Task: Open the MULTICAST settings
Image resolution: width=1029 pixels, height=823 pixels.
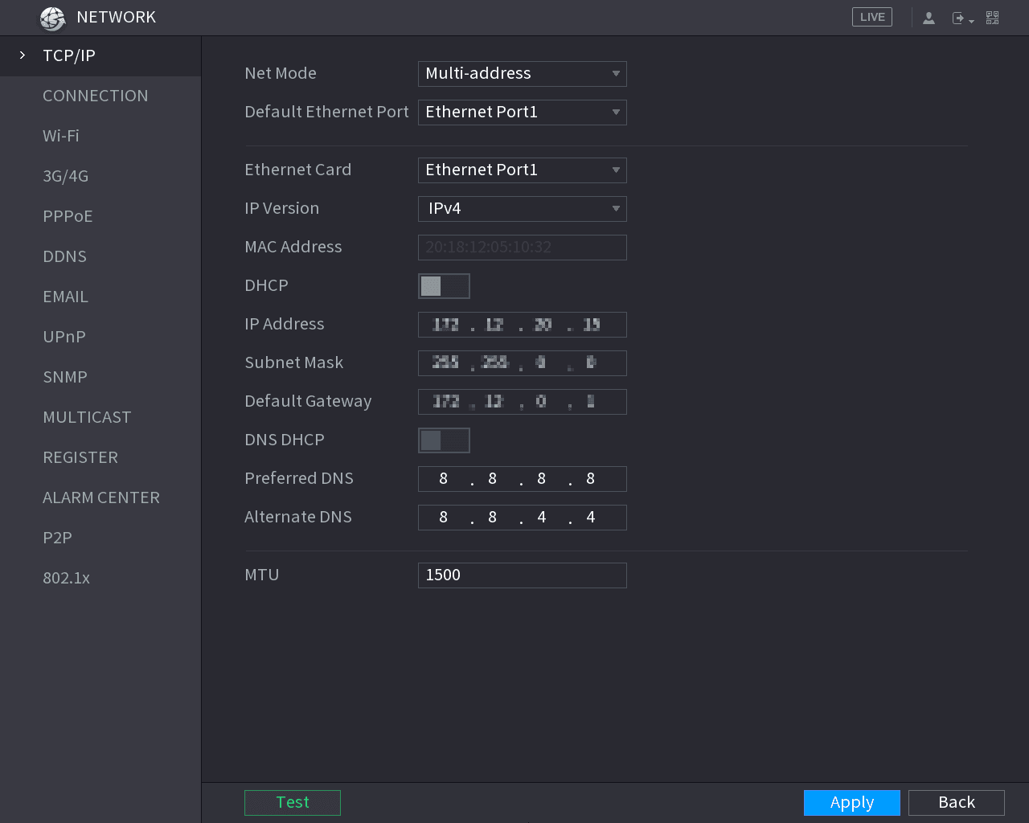Action: 100,417
